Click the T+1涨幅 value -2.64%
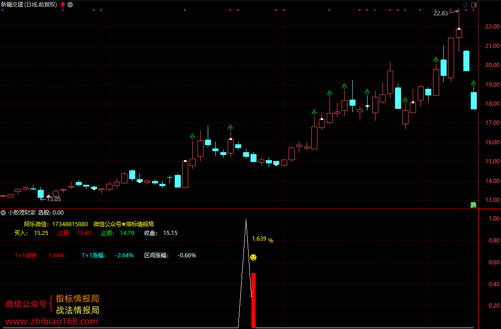The image size is (501, 329). coord(125,255)
